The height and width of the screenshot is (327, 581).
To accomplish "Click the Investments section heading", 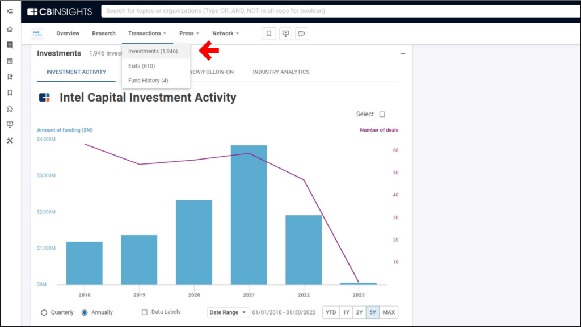I will 59,53.
